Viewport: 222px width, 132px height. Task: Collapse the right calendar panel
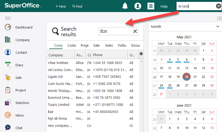tap(219, 18)
